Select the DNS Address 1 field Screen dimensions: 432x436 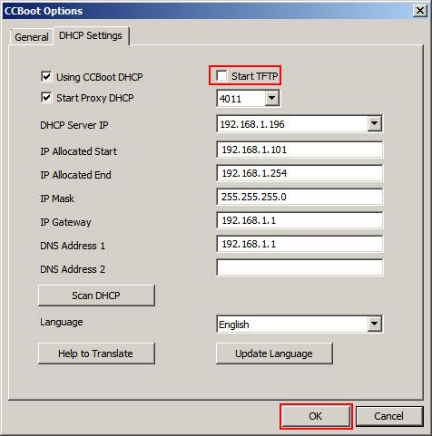[x=299, y=244]
